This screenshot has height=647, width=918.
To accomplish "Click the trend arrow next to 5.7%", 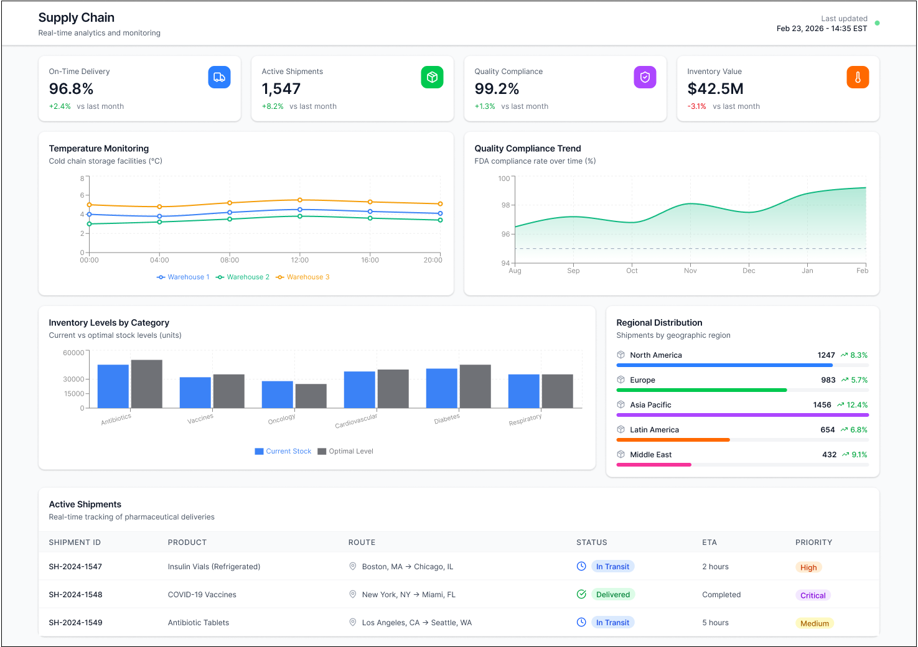I will click(x=845, y=379).
